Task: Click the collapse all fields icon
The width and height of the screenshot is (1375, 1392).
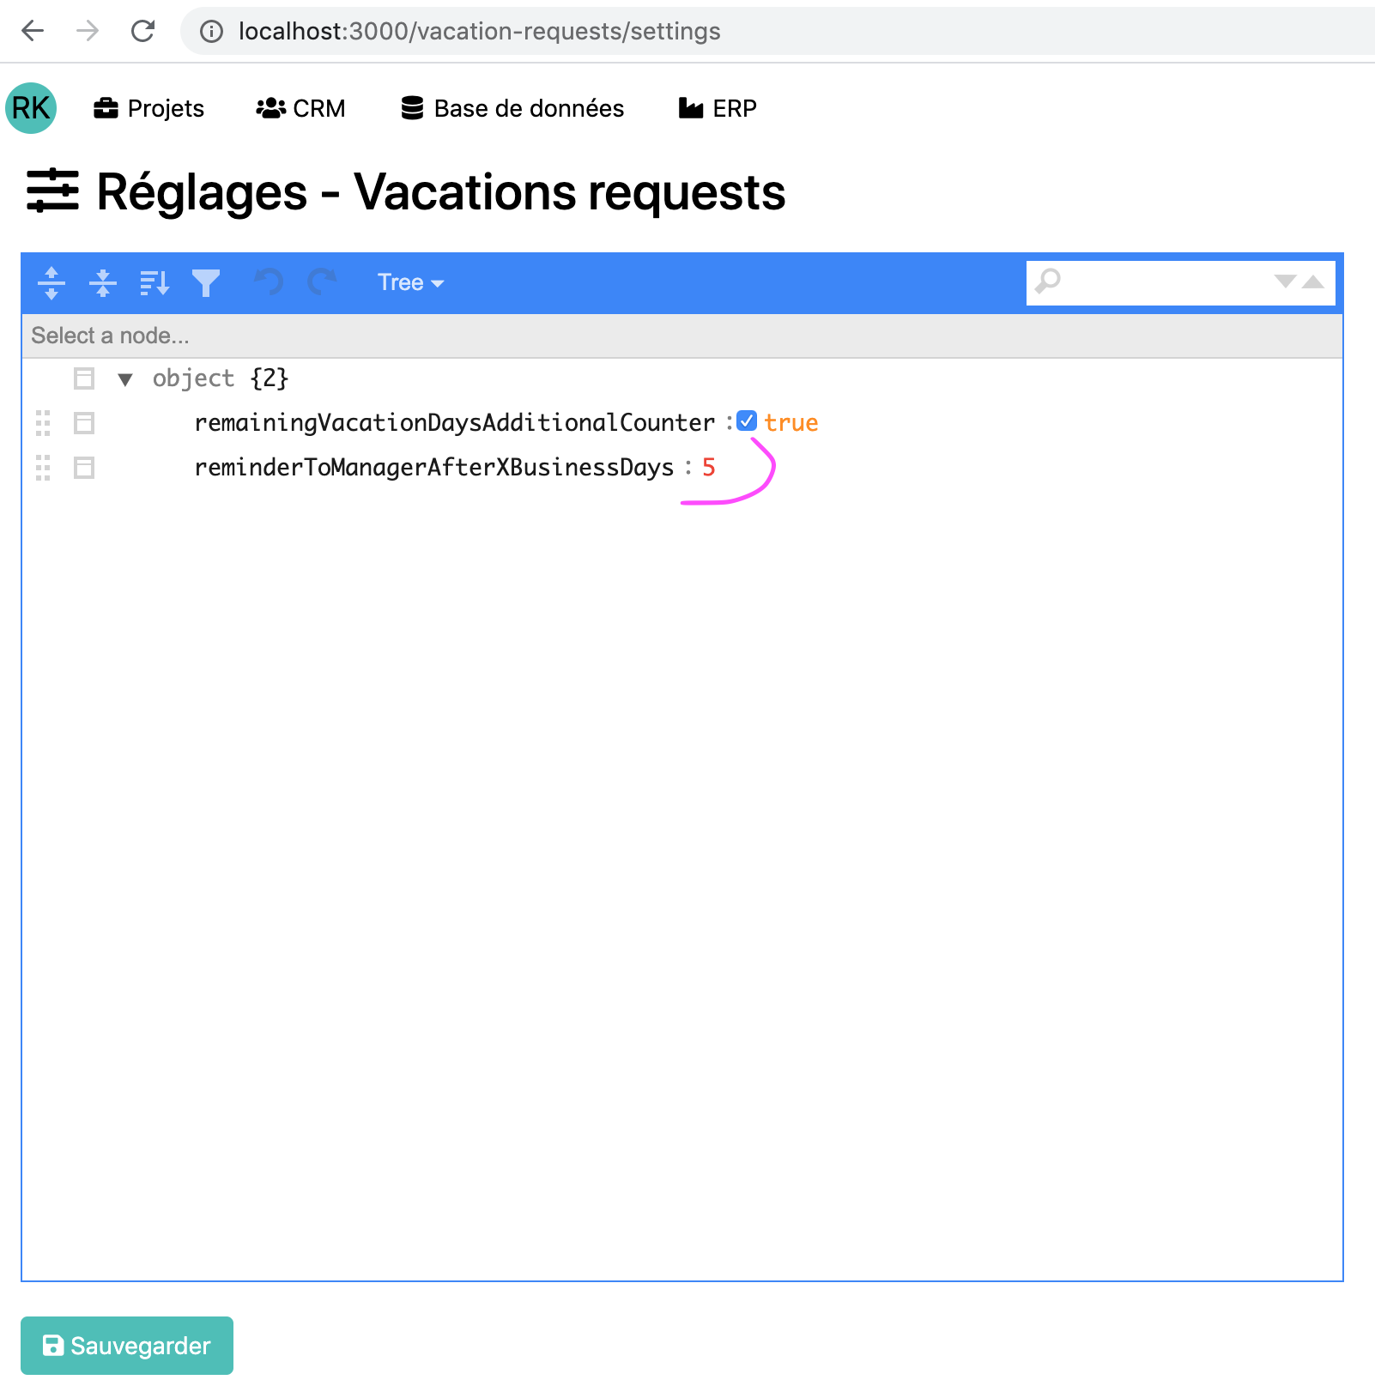Action: [x=103, y=282]
